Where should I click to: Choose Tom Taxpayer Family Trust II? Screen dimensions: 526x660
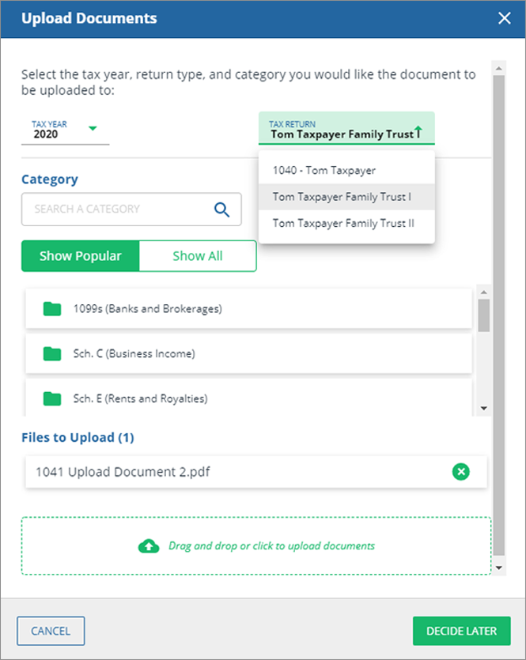coord(343,224)
